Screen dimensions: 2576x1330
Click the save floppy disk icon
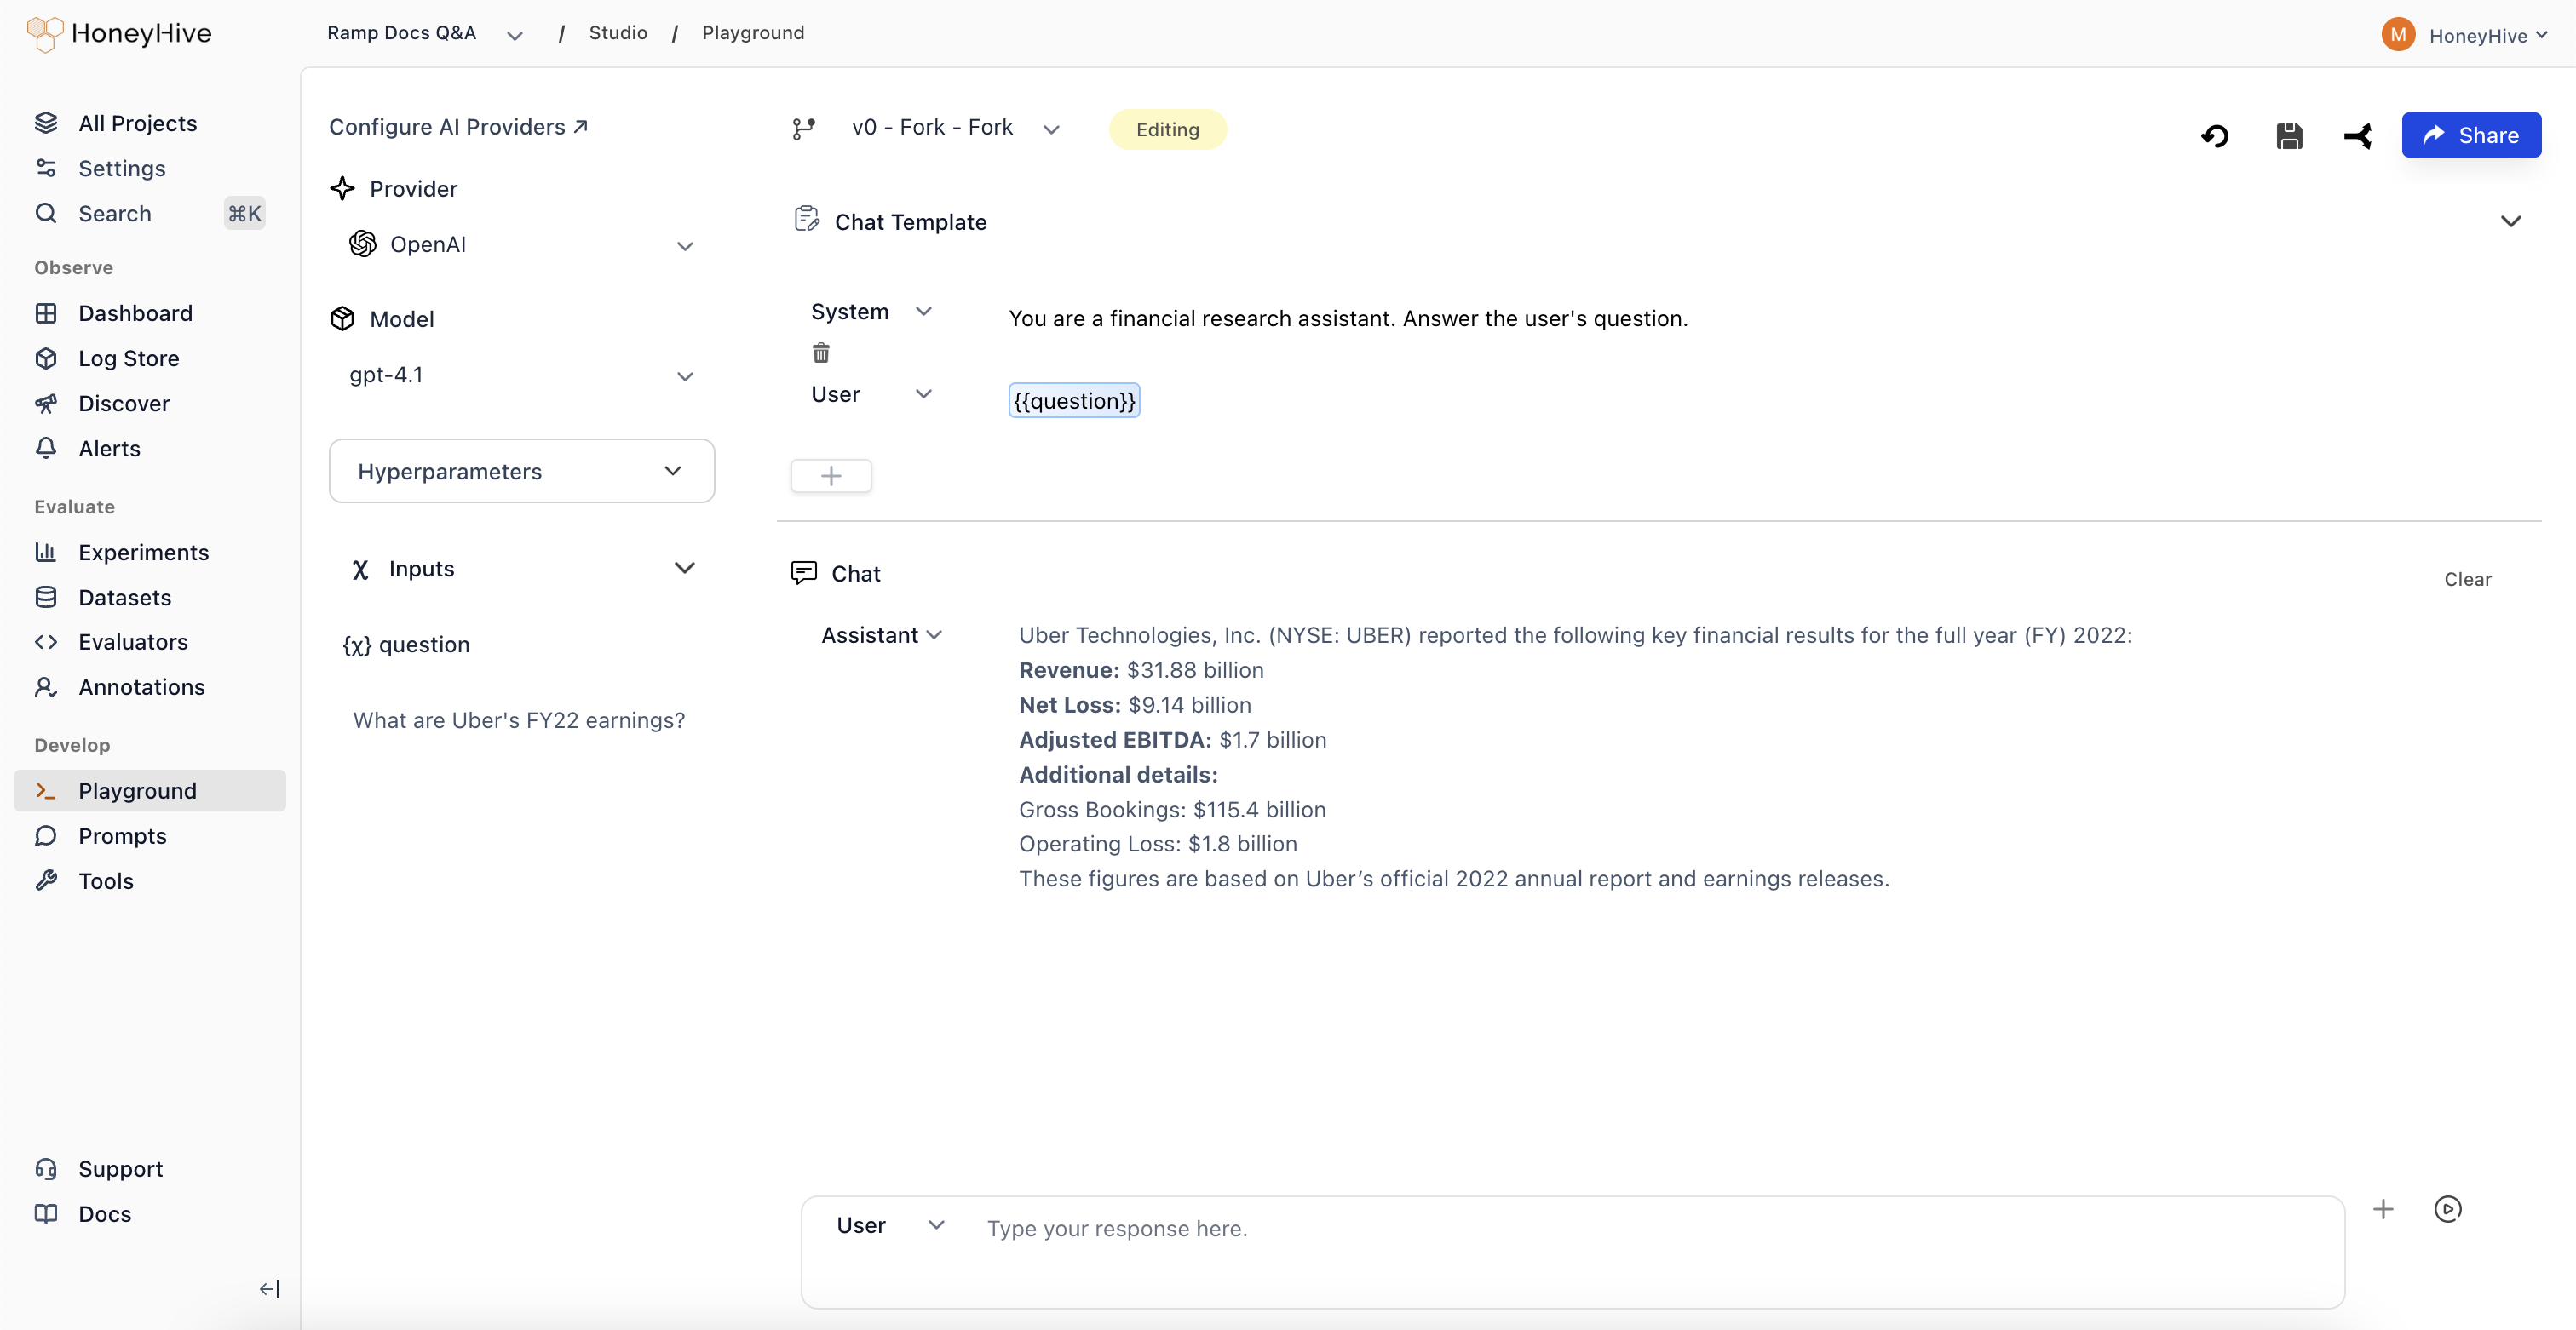tap(2289, 136)
